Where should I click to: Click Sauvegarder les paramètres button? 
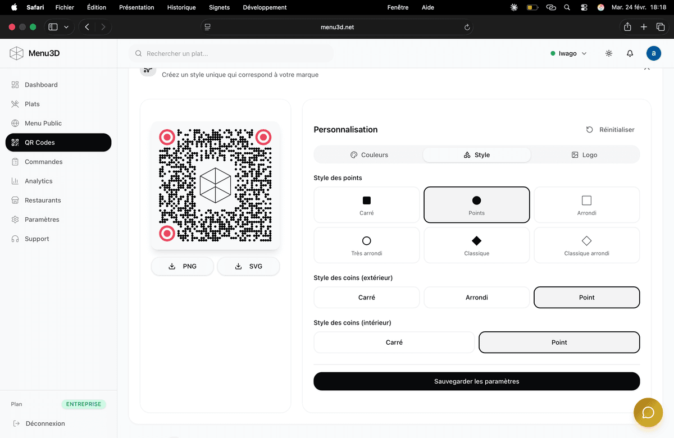[476, 381]
